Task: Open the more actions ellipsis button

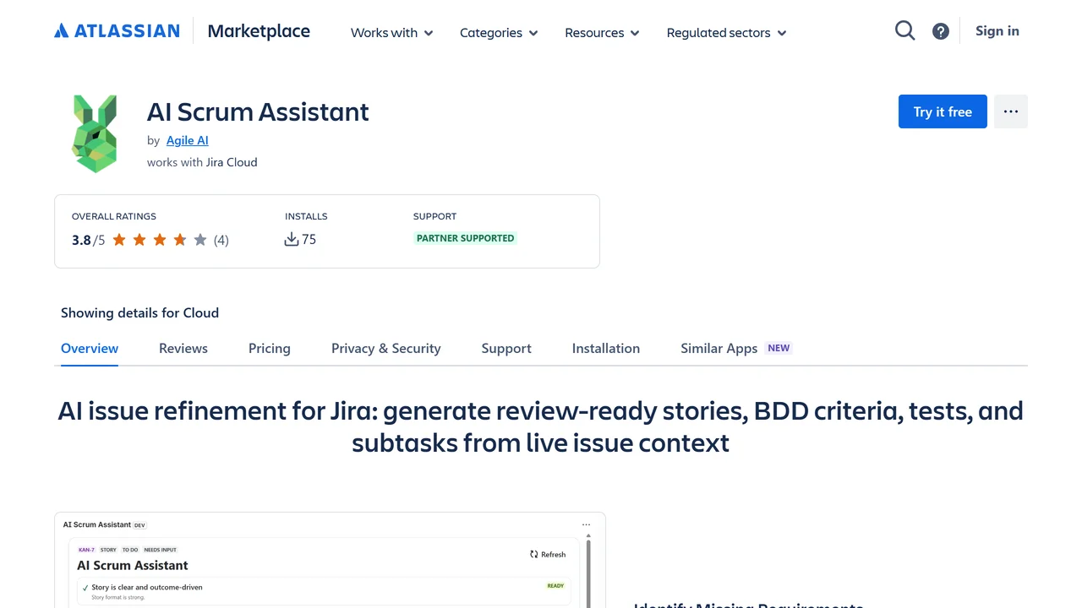Action: 1011,111
